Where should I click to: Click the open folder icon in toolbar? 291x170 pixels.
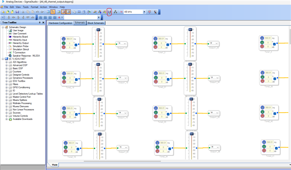click(8, 12)
